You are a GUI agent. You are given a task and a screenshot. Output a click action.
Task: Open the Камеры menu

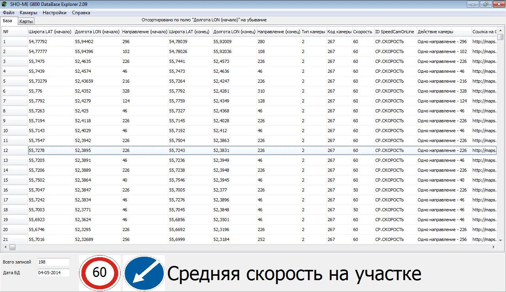click(x=28, y=13)
